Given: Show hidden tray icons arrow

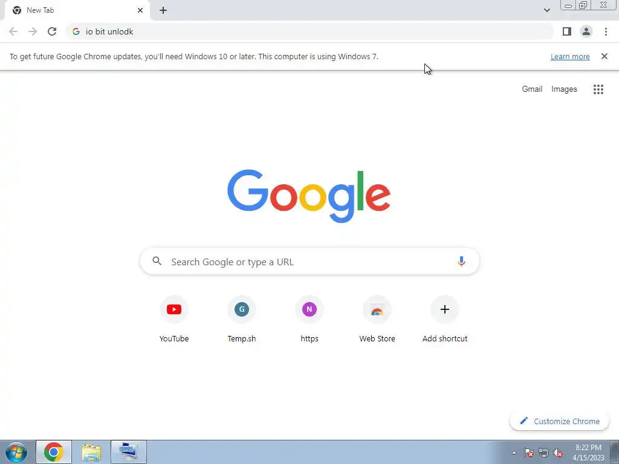Looking at the screenshot, I should point(514,453).
